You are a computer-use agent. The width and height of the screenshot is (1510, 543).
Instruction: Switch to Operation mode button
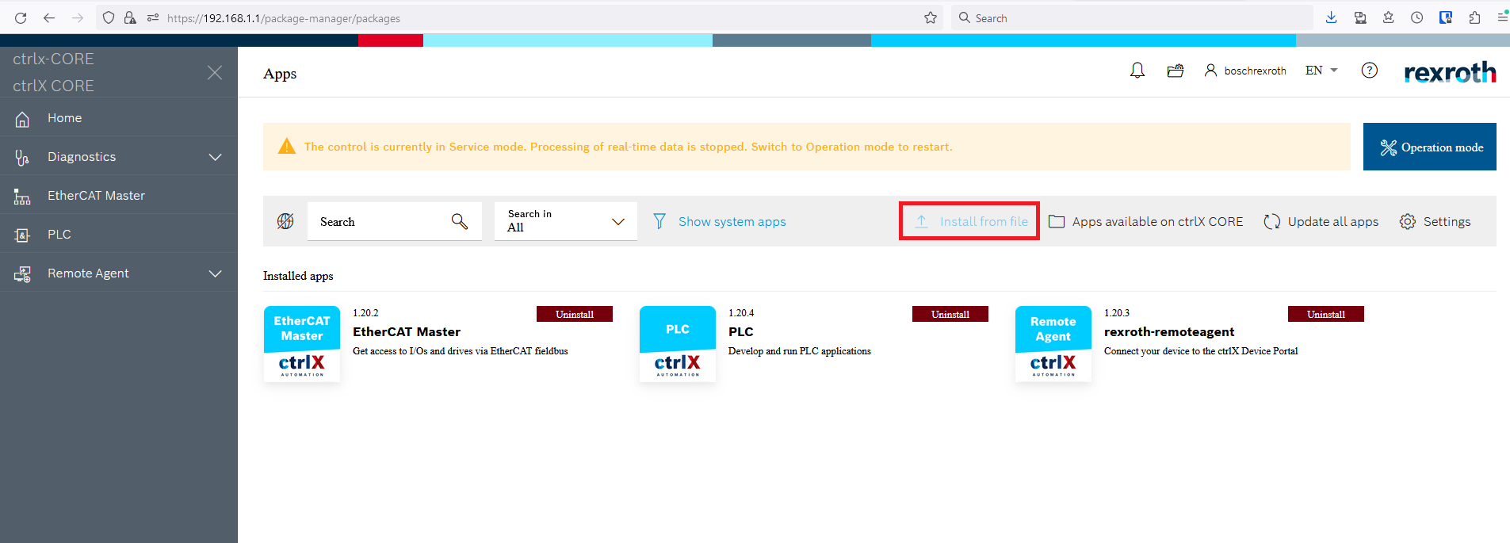[1429, 147]
